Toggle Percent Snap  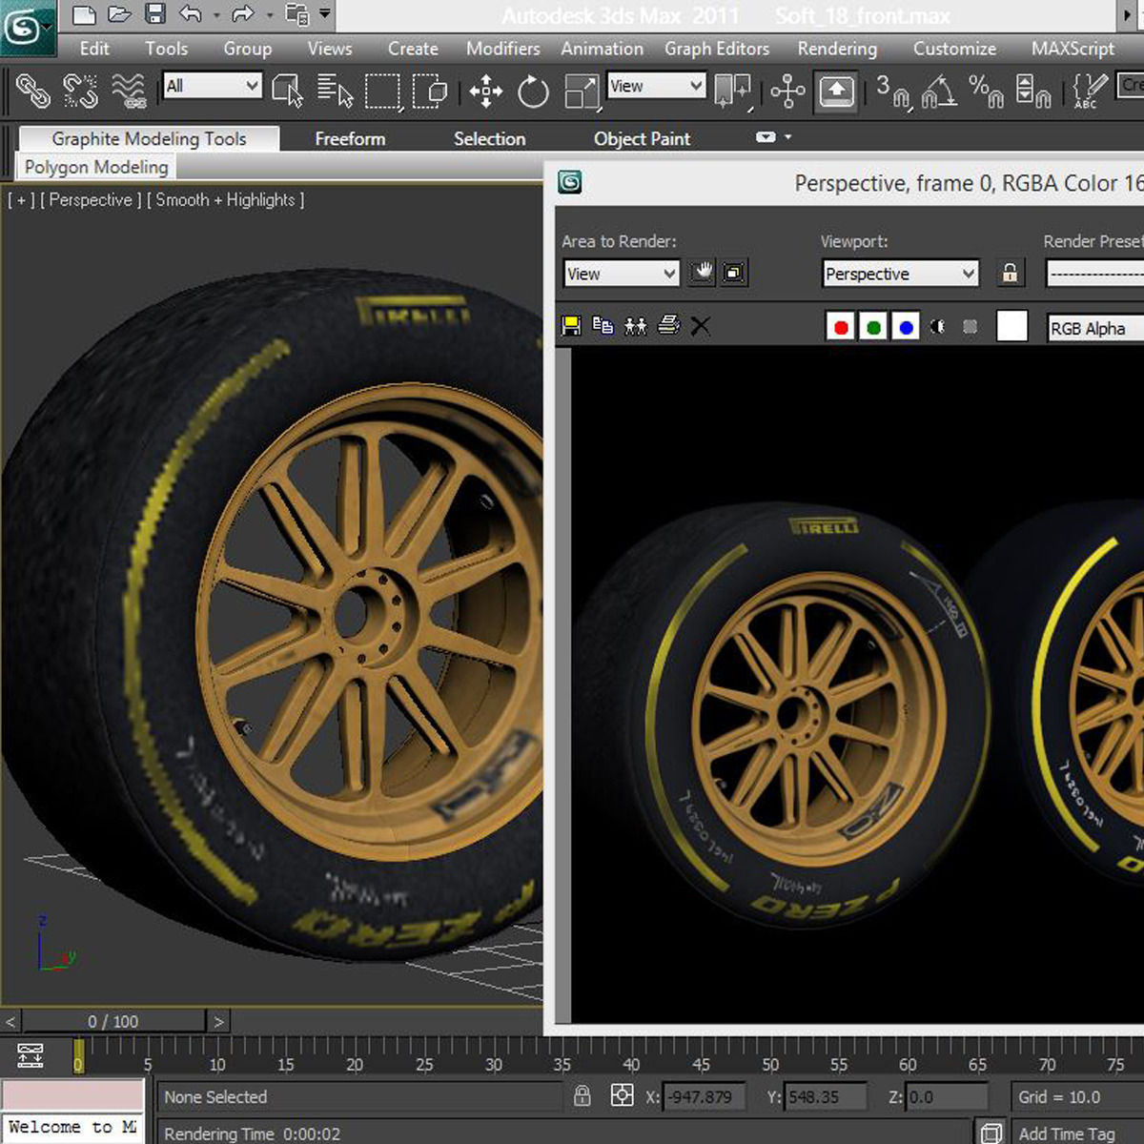coord(986,92)
